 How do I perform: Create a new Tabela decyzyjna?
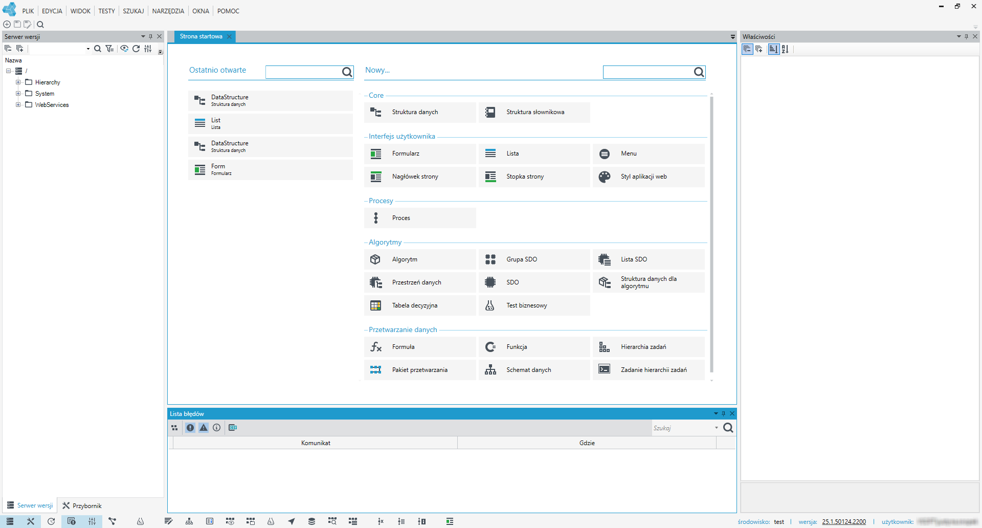(420, 305)
